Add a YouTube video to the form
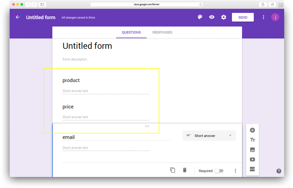Screen dimensions: 293x188 252,159
